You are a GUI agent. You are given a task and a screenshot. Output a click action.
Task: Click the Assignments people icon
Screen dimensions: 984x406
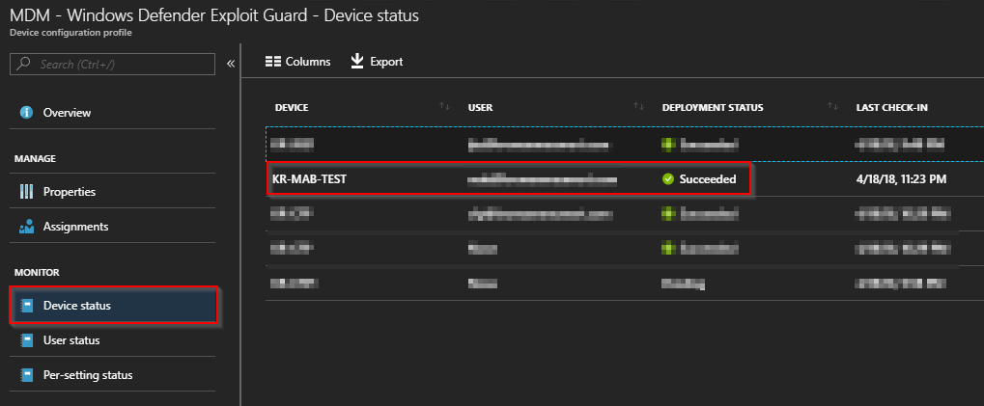click(26, 227)
